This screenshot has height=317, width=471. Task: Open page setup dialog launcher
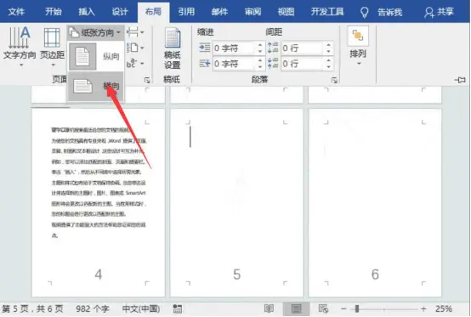[147, 80]
